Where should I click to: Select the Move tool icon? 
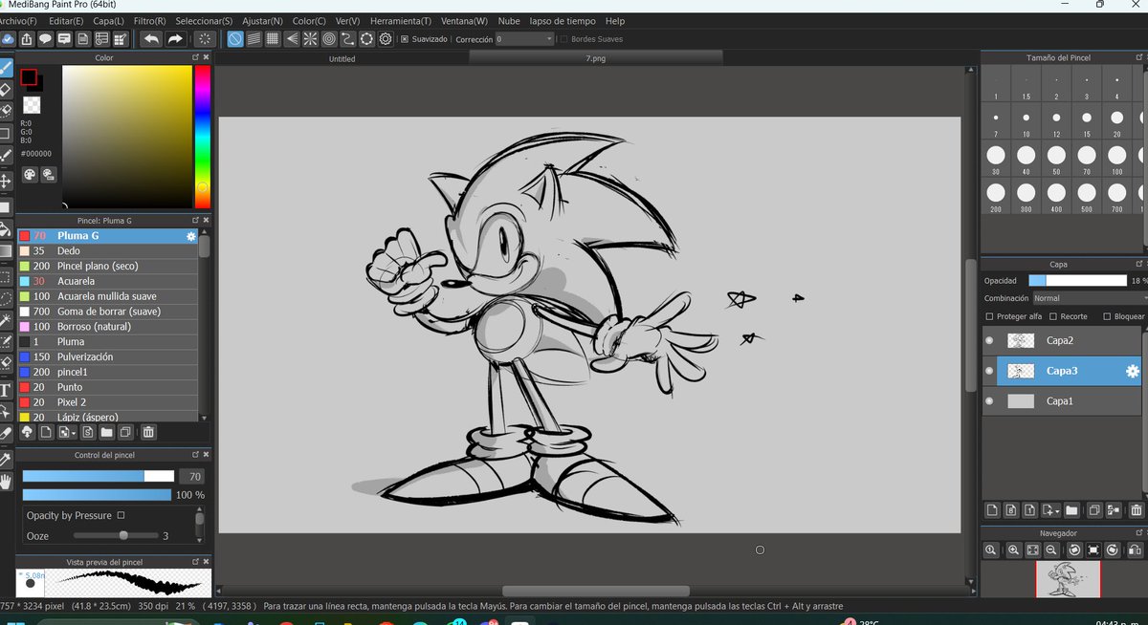pyautogui.click(x=6, y=181)
